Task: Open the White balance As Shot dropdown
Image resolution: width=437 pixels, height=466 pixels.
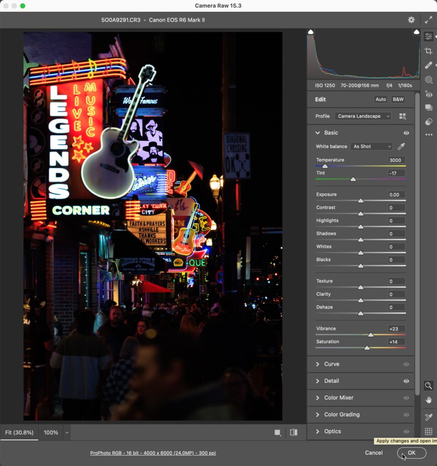Action: tap(372, 146)
